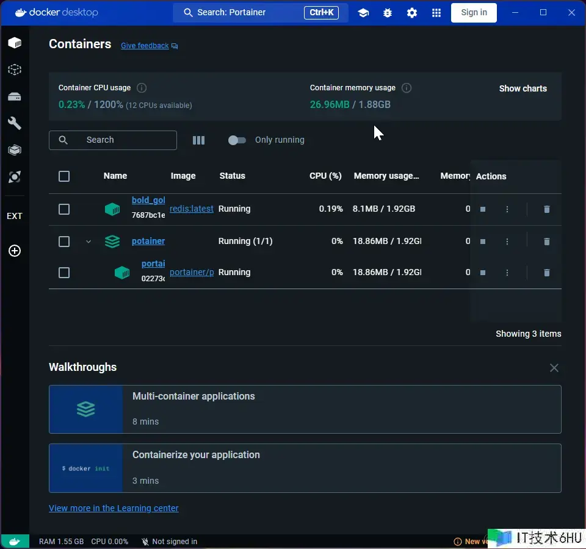Viewport: 586px width, 549px height.
Task: Open the Containers view in the sidebar
Action: (15, 43)
